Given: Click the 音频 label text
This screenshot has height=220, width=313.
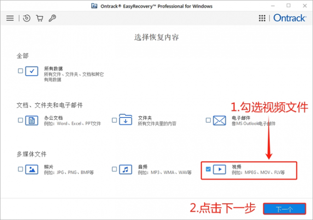Looking at the screenshot, I should coord(143,167).
